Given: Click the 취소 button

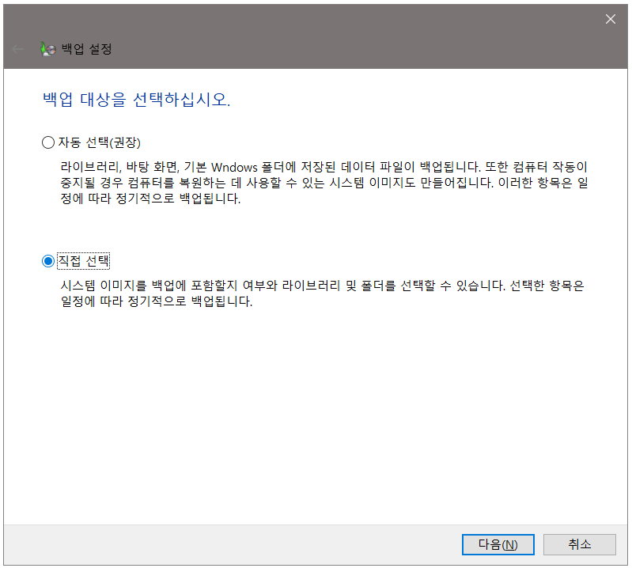Looking at the screenshot, I should [x=579, y=544].
